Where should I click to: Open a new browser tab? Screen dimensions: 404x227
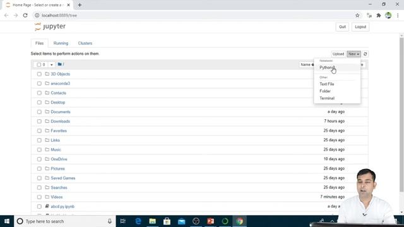pyautogui.click(x=80, y=5)
